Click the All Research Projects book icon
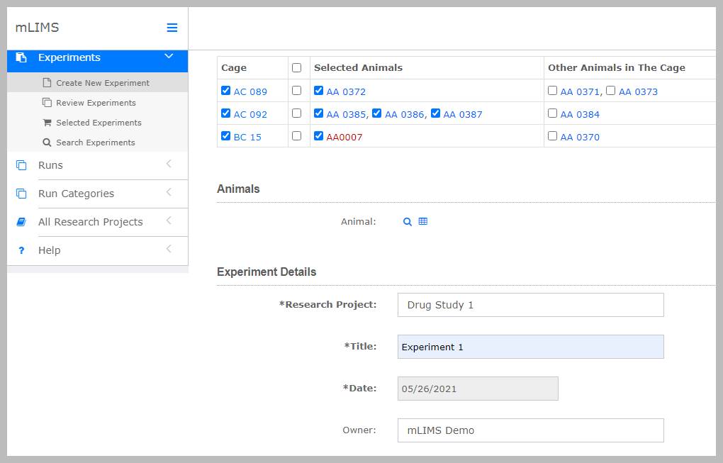The width and height of the screenshot is (723, 463). tap(21, 222)
